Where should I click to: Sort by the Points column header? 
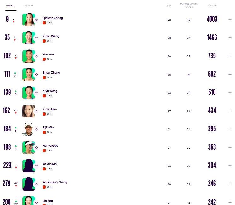coord(212,6)
